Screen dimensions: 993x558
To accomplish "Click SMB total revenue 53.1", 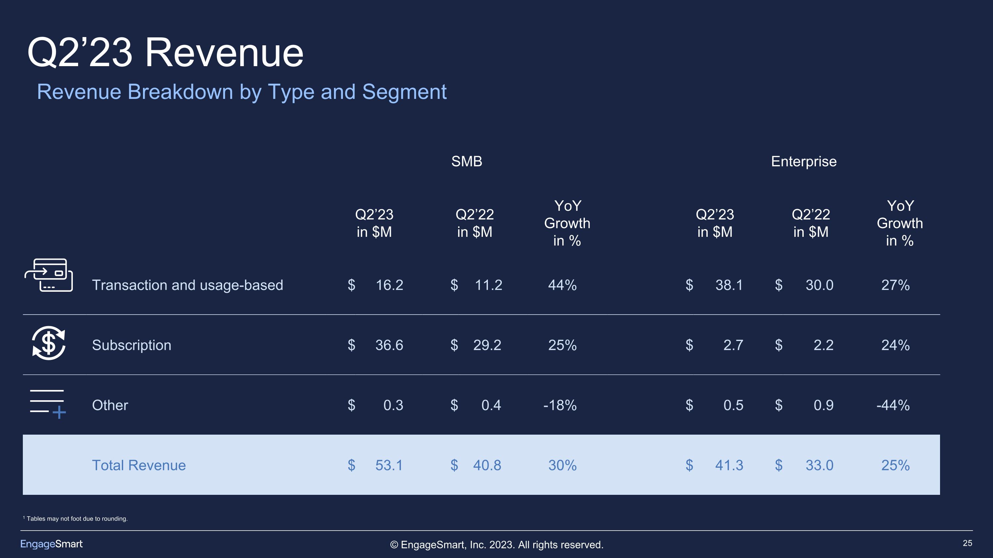I will pyautogui.click(x=389, y=465).
